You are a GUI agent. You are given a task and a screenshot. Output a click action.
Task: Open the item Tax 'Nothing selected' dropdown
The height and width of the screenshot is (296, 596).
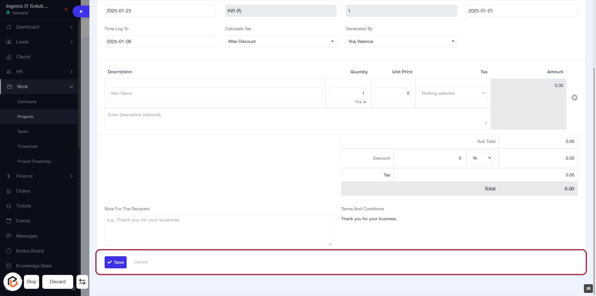click(x=453, y=93)
